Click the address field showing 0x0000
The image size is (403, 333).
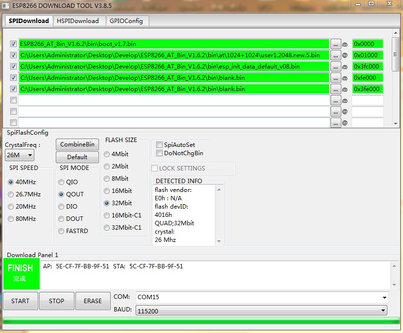click(368, 44)
